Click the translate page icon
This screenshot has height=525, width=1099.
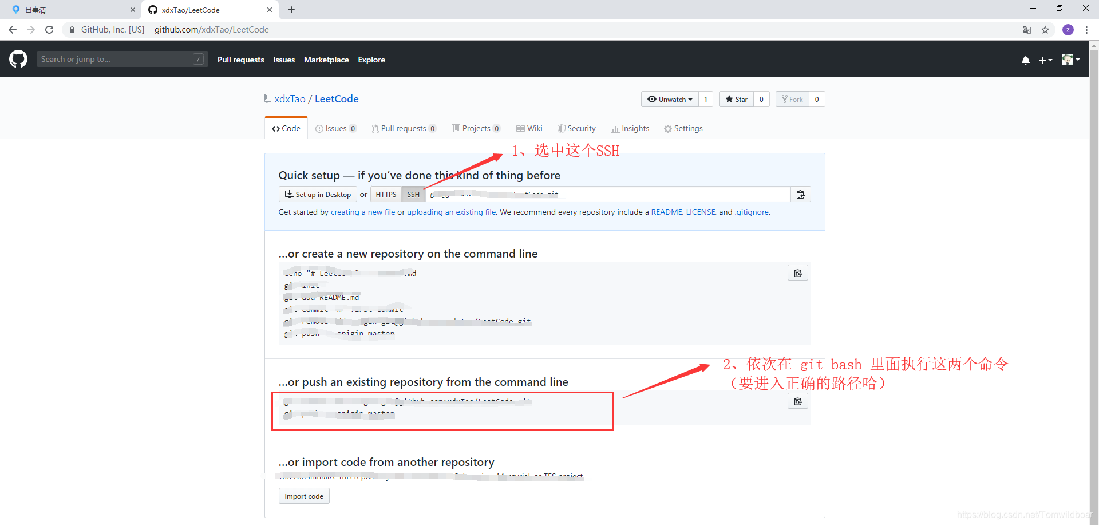point(1027,30)
